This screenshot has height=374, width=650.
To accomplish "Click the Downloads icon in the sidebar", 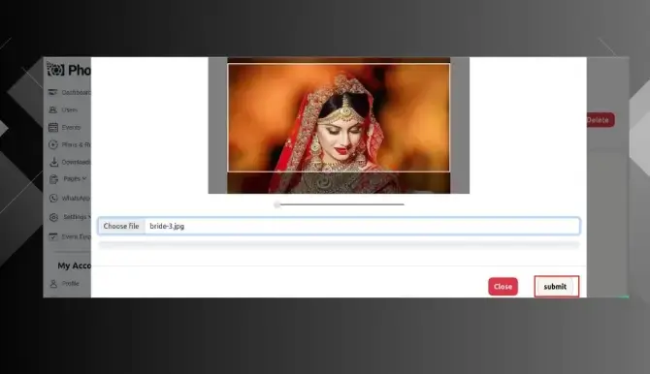I will point(53,162).
